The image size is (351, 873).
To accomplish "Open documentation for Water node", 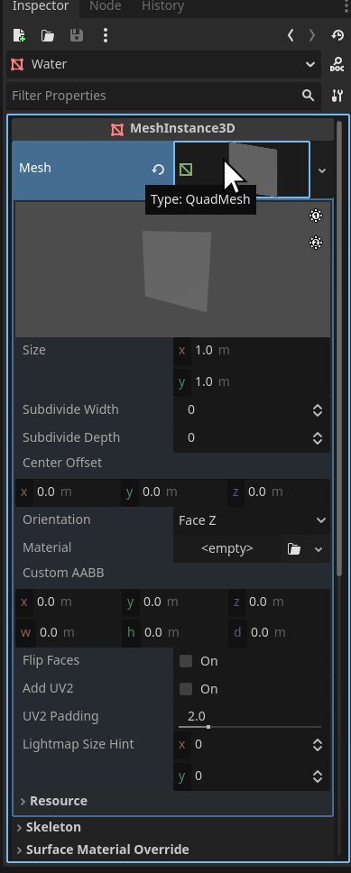I will [x=337, y=65].
